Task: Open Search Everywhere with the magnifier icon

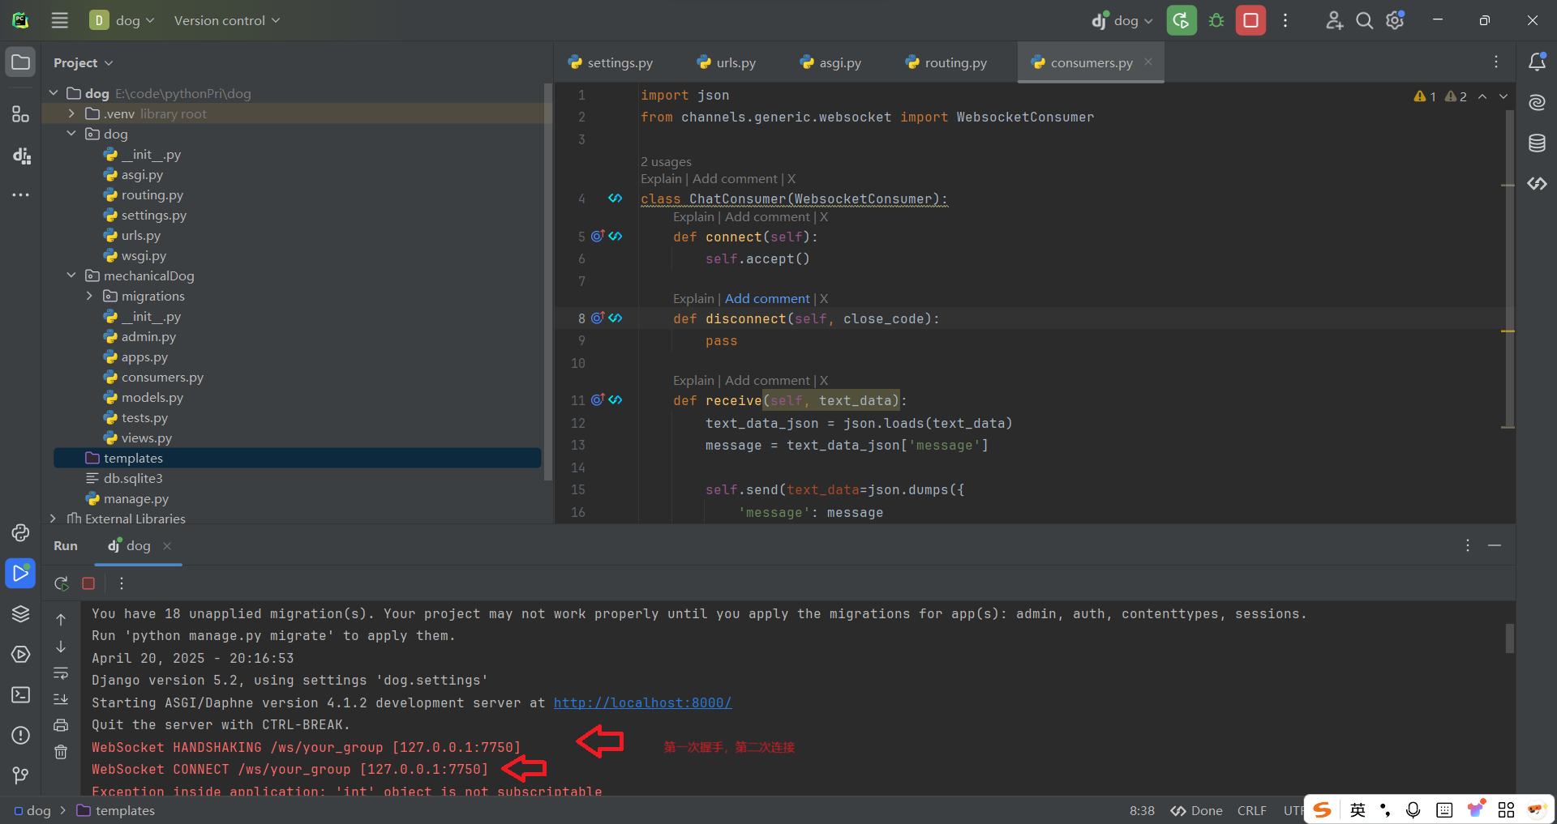Action: pyautogui.click(x=1364, y=20)
